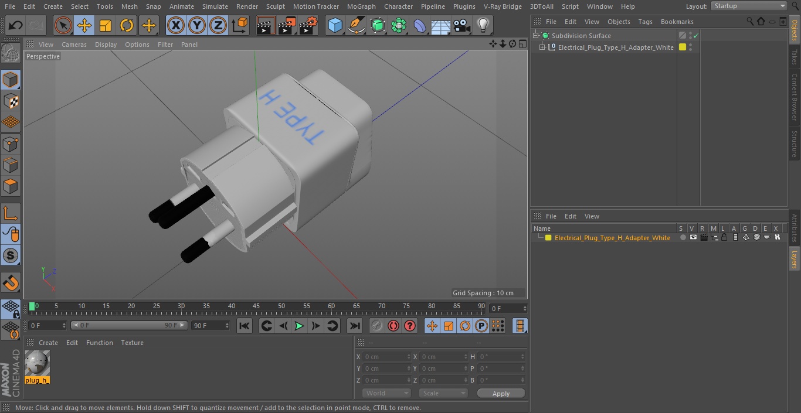Toggle snapping magnet icon
Image resolution: width=801 pixels, height=413 pixels.
11,283
